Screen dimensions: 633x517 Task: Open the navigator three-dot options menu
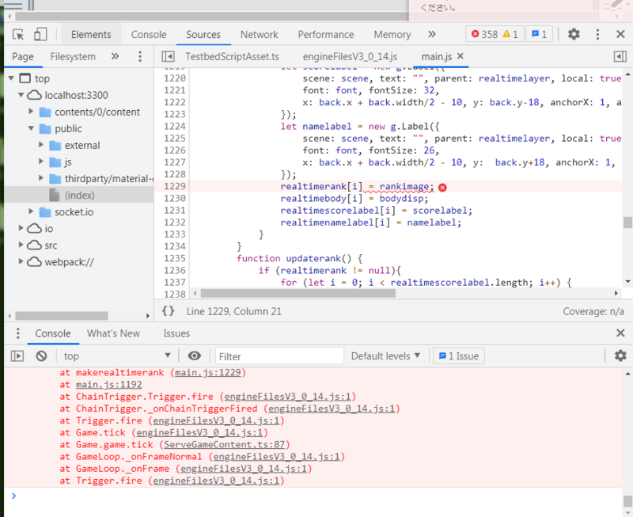click(x=140, y=56)
